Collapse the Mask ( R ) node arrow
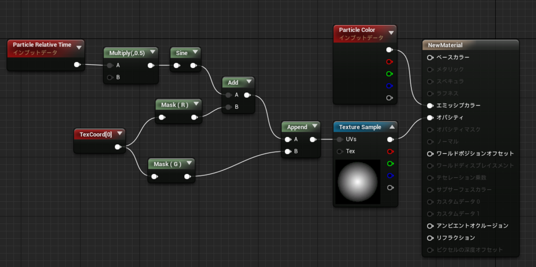The image size is (536, 267). tap(196, 104)
